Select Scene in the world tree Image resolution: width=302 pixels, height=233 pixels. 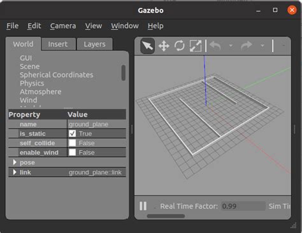coord(30,66)
